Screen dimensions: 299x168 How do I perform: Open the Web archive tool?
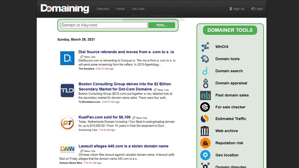205,131
